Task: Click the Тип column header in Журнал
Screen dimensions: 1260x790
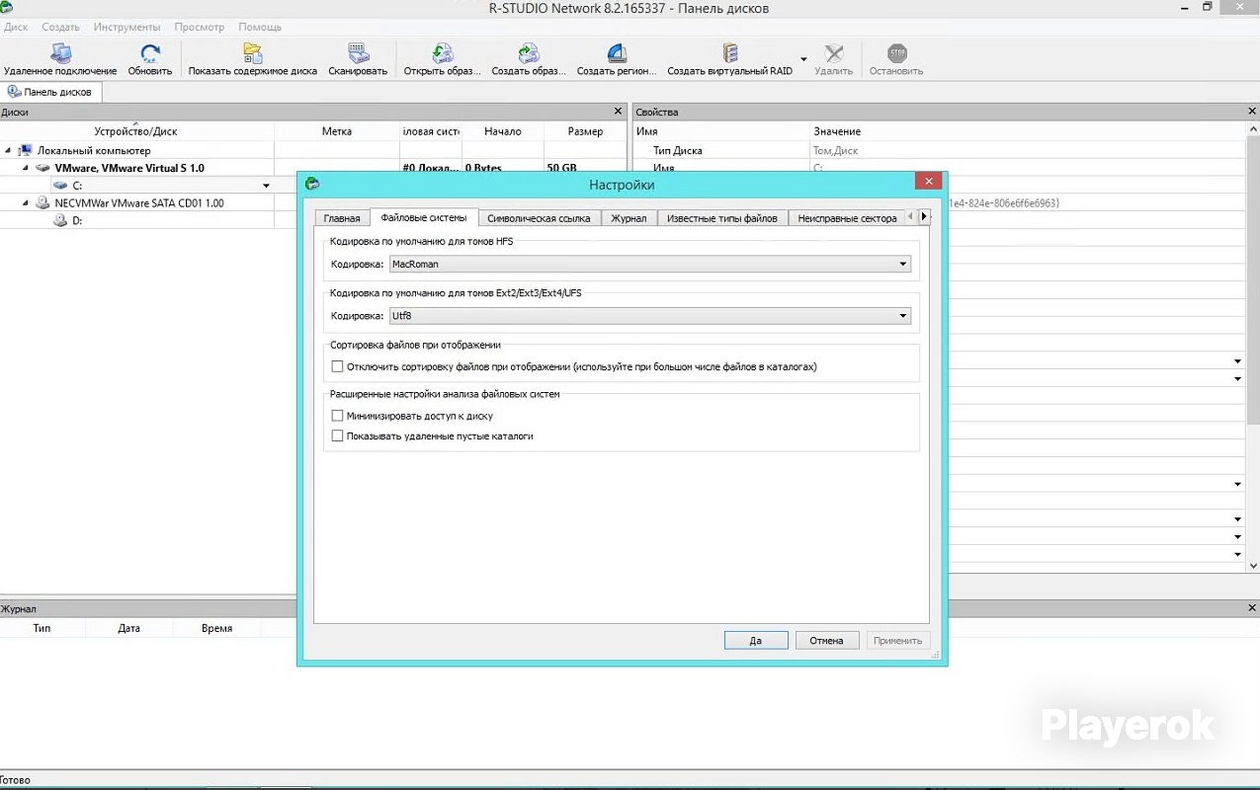Action: [42, 628]
